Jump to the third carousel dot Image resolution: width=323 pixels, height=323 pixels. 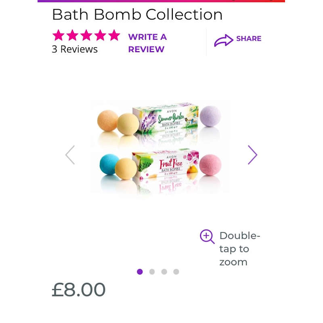tap(164, 272)
